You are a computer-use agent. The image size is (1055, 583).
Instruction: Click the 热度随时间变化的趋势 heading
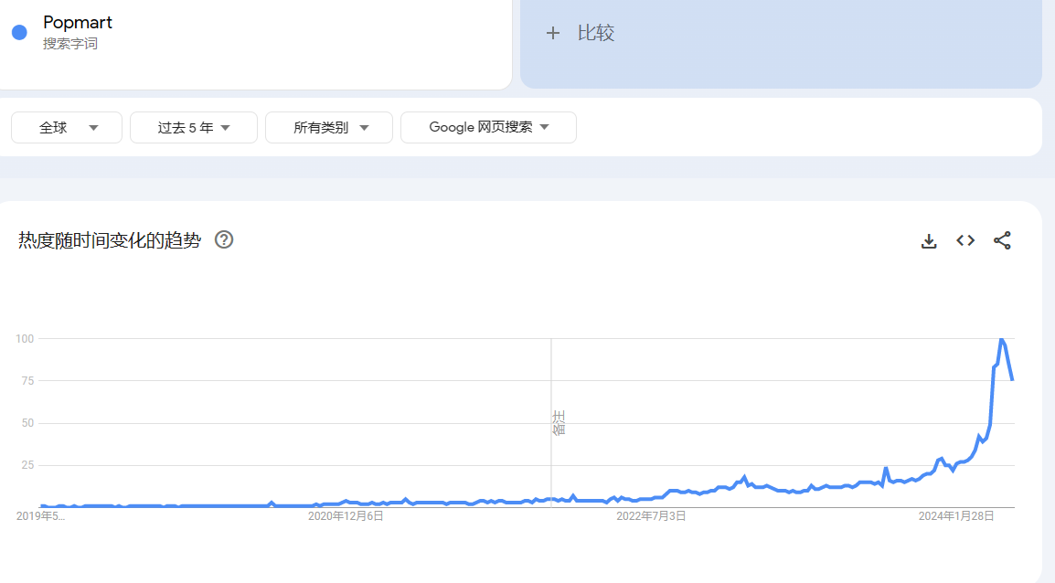click(x=110, y=240)
